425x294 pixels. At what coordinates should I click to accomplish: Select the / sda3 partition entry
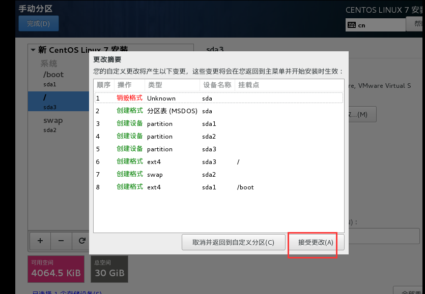pyautogui.click(x=59, y=101)
